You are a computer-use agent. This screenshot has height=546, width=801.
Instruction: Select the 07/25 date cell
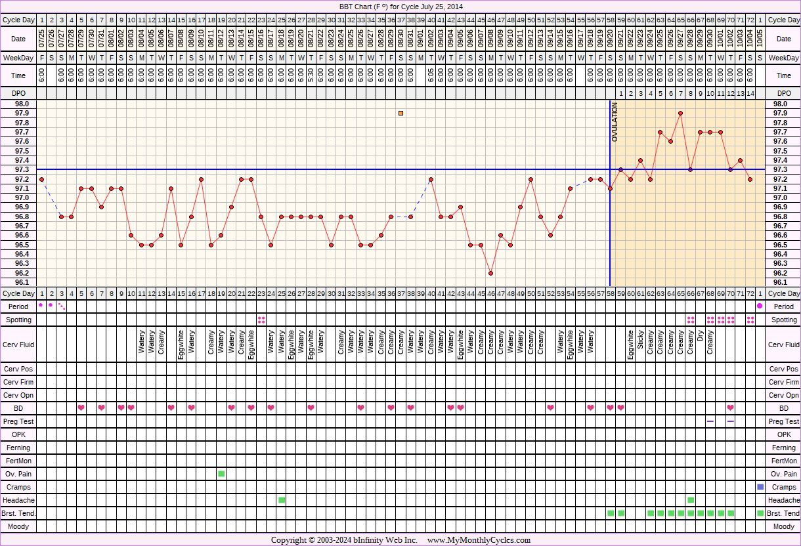tap(41, 39)
